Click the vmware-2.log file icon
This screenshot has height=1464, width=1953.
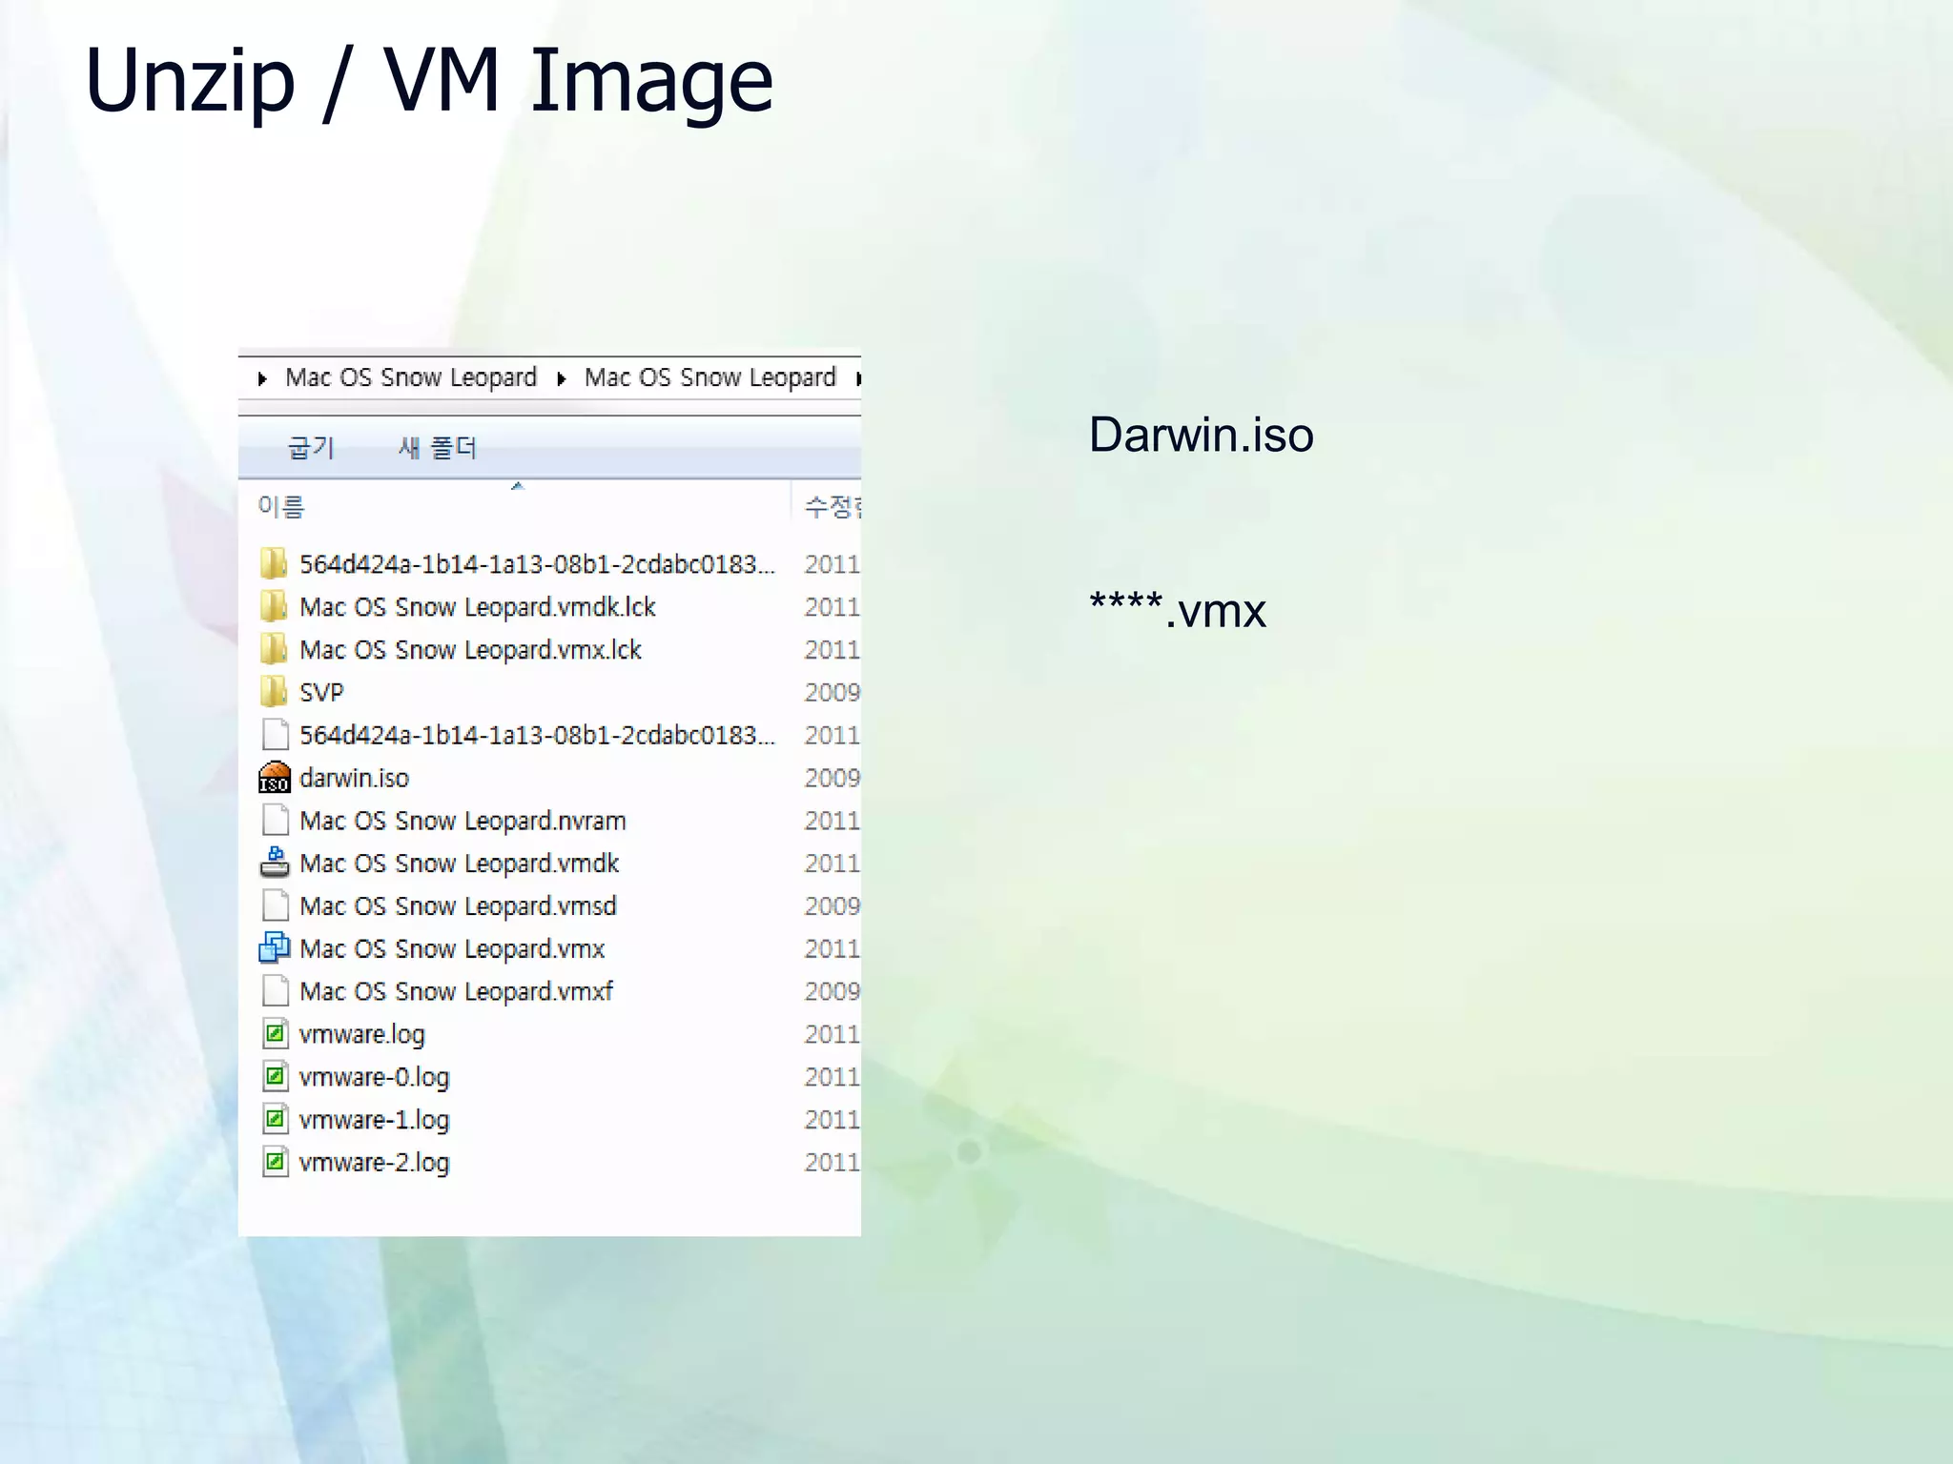tap(275, 1162)
